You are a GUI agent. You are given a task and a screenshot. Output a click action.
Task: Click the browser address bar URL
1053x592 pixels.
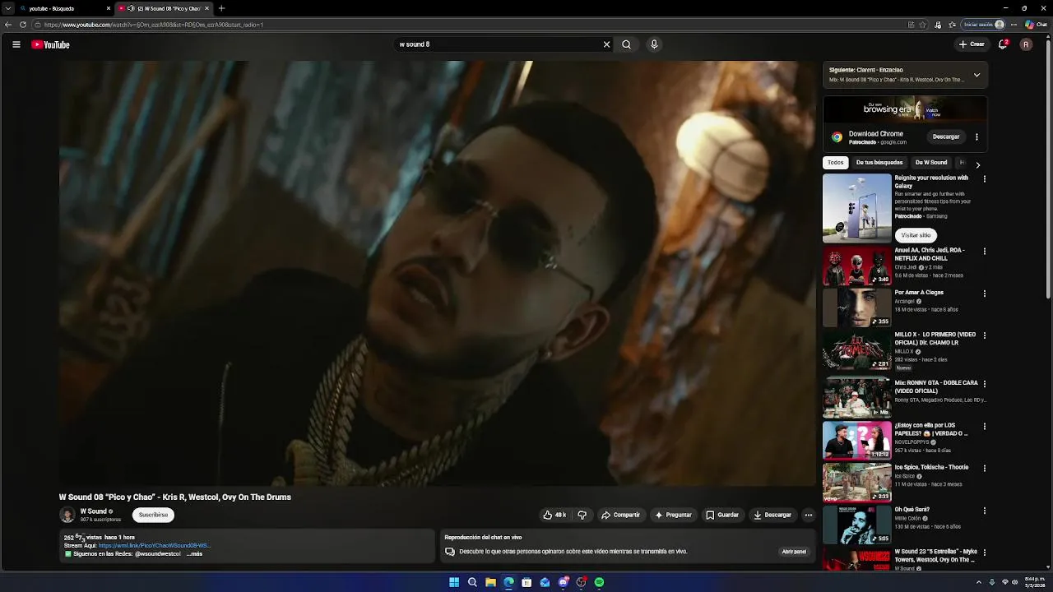(x=154, y=25)
